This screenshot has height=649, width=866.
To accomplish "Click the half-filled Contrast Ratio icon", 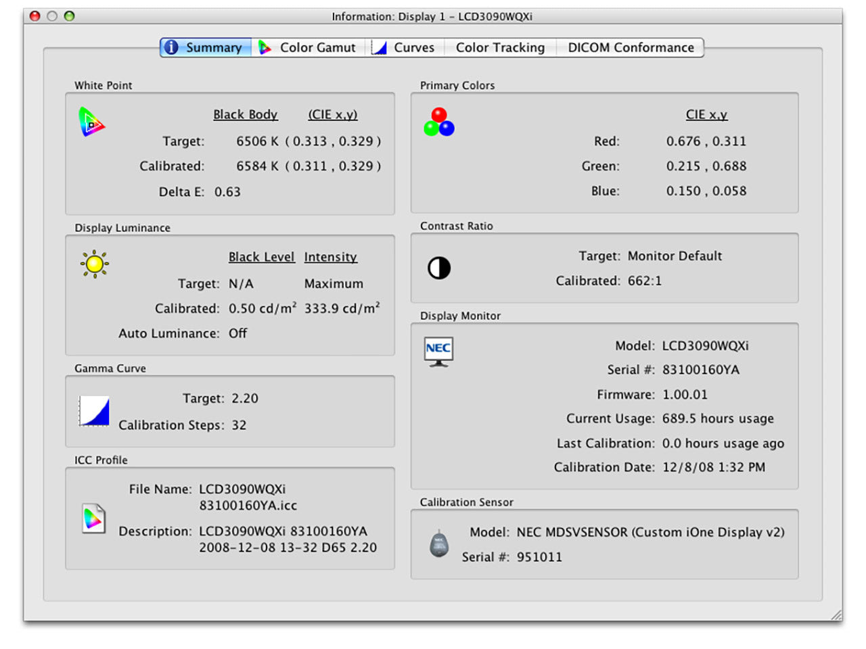I will point(439,268).
